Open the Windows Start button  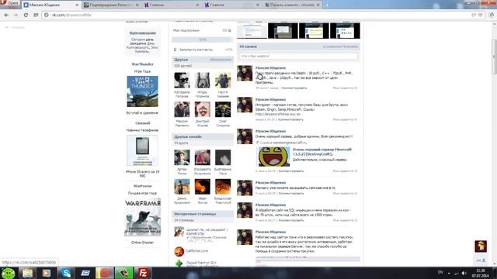[x=8, y=273]
